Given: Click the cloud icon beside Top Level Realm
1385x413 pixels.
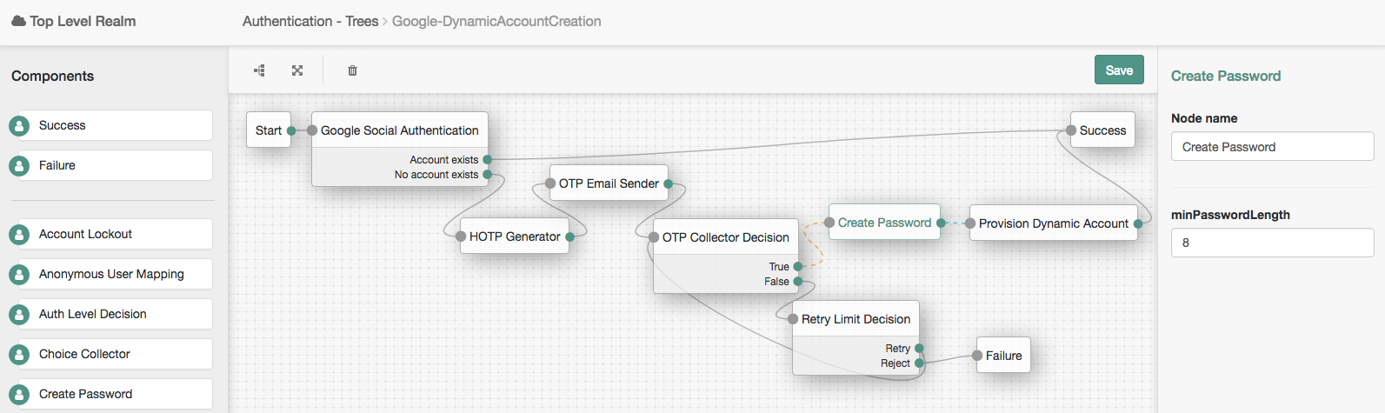Looking at the screenshot, I should point(18,21).
